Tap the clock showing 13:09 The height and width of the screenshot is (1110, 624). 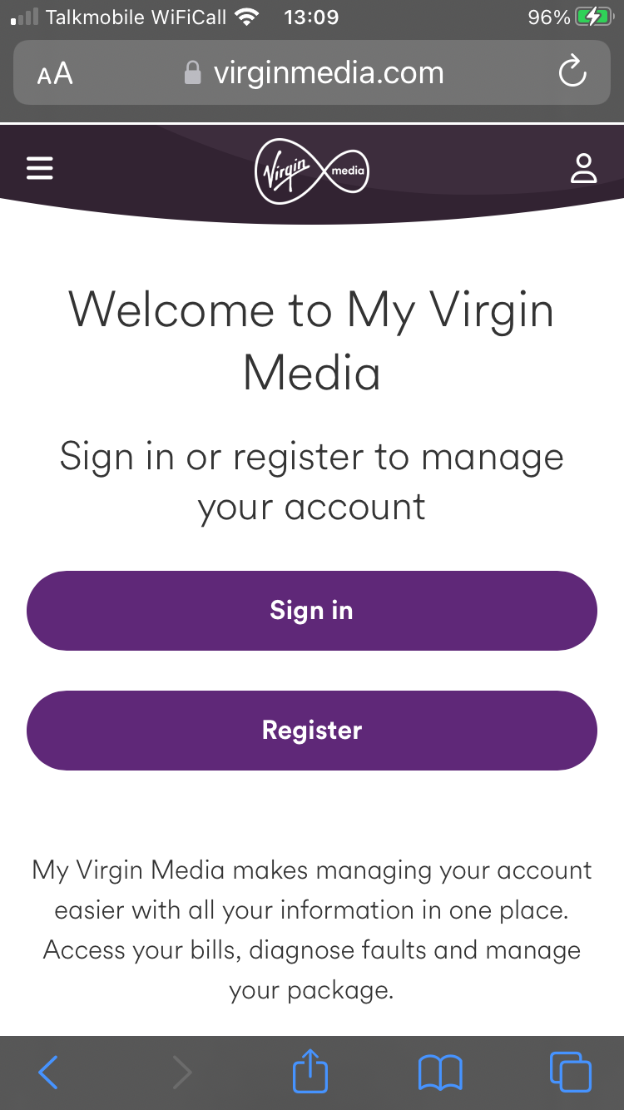pyautogui.click(x=310, y=15)
